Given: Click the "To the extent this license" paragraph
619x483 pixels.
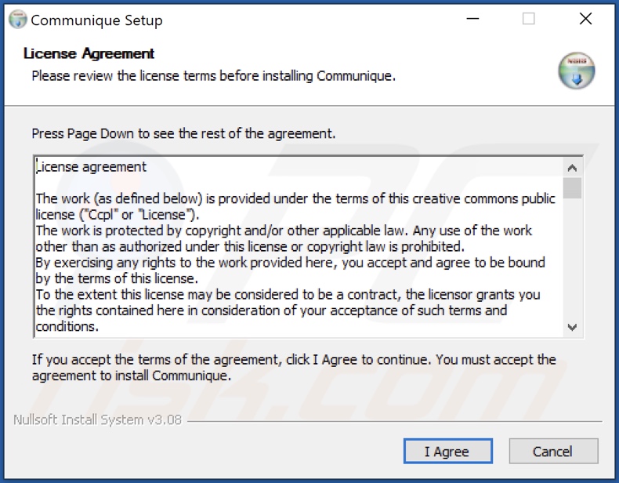Looking at the screenshot, I should pos(288,295).
